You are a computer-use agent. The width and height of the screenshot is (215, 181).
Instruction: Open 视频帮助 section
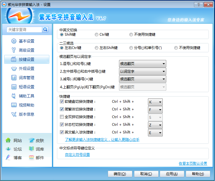click(x=27, y=105)
